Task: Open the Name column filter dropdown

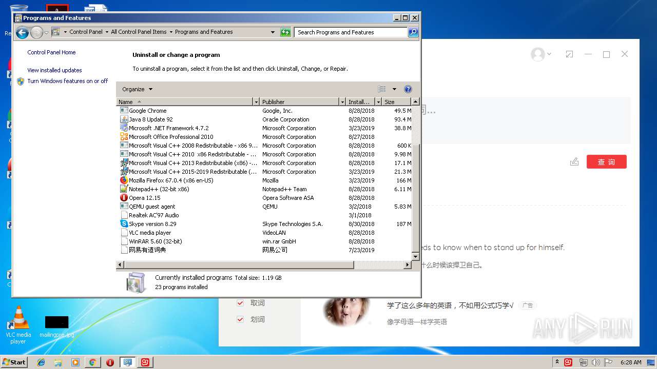Action: (x=256, y=102)
